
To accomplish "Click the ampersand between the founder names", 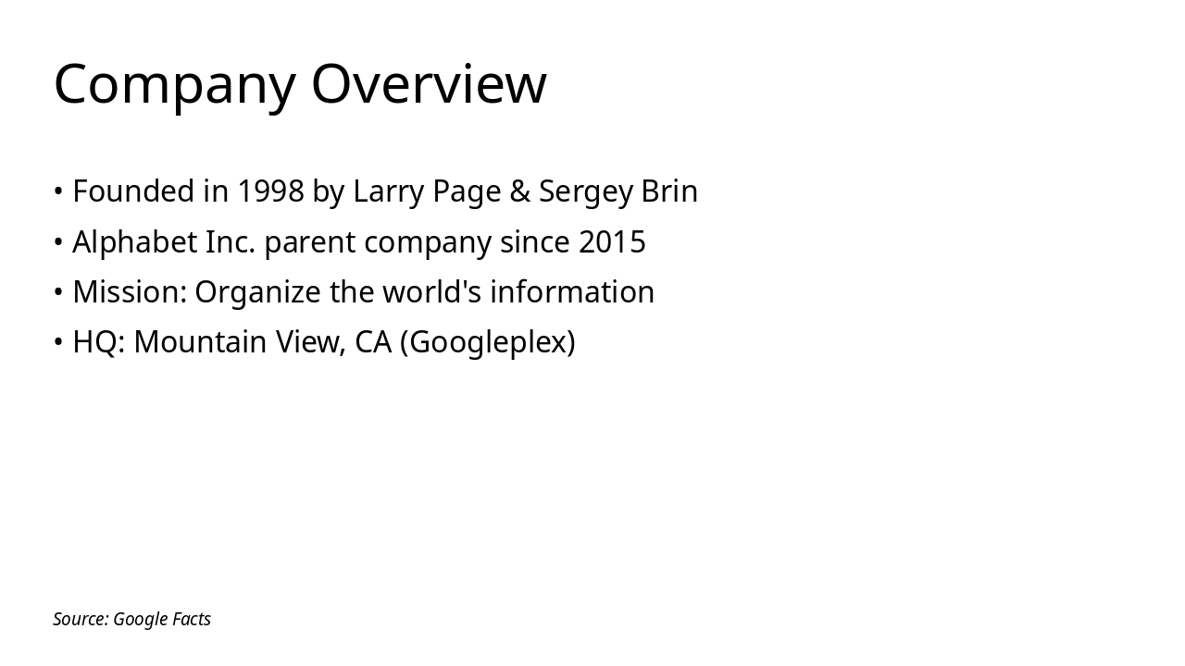I will click(x=519, y=191).
